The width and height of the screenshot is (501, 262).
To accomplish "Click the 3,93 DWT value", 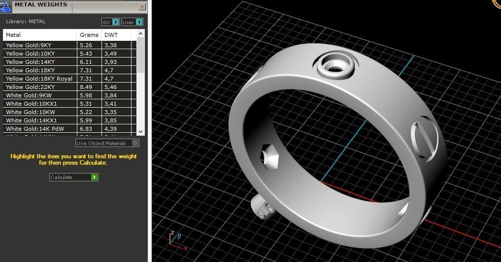I will click(x=110, y=62).
